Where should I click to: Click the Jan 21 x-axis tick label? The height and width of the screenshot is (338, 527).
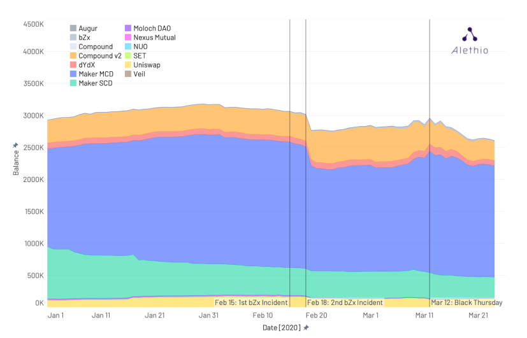pyautogui.click(x=155, y=315)
